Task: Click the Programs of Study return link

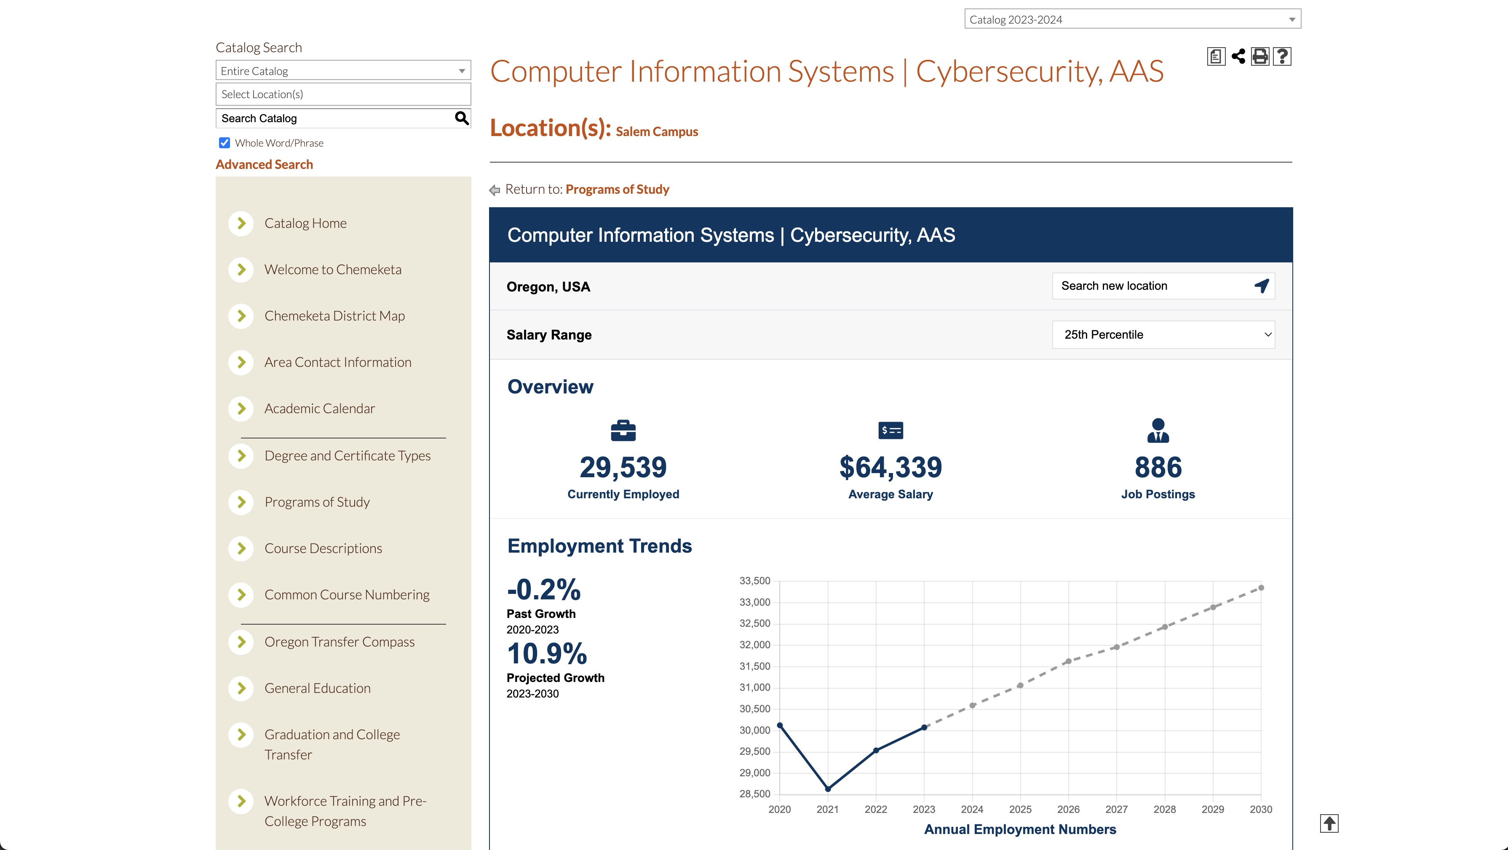Action: coord(617,189)
